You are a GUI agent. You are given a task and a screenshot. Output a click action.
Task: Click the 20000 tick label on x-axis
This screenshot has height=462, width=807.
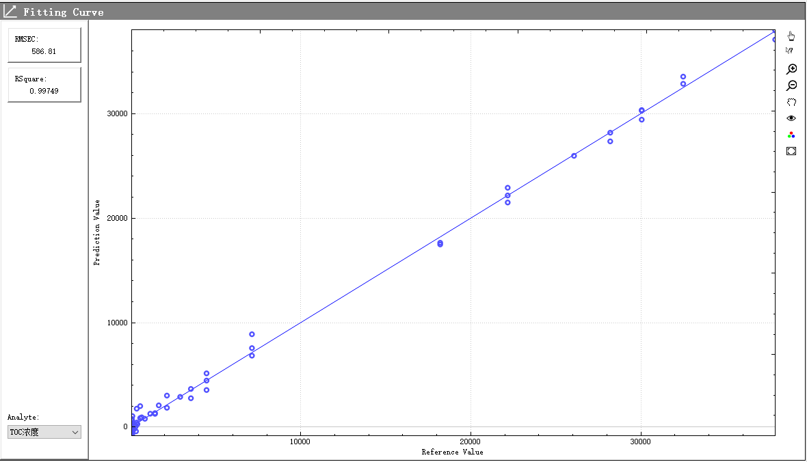pyautogui.click(x=470, y=441)
